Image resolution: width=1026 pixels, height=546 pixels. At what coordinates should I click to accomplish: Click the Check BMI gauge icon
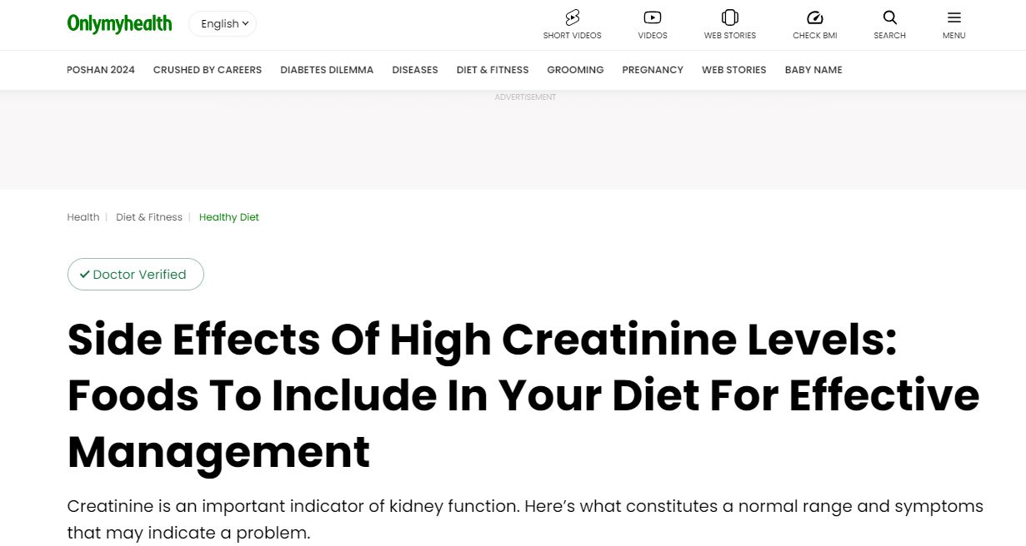[814, 17]
